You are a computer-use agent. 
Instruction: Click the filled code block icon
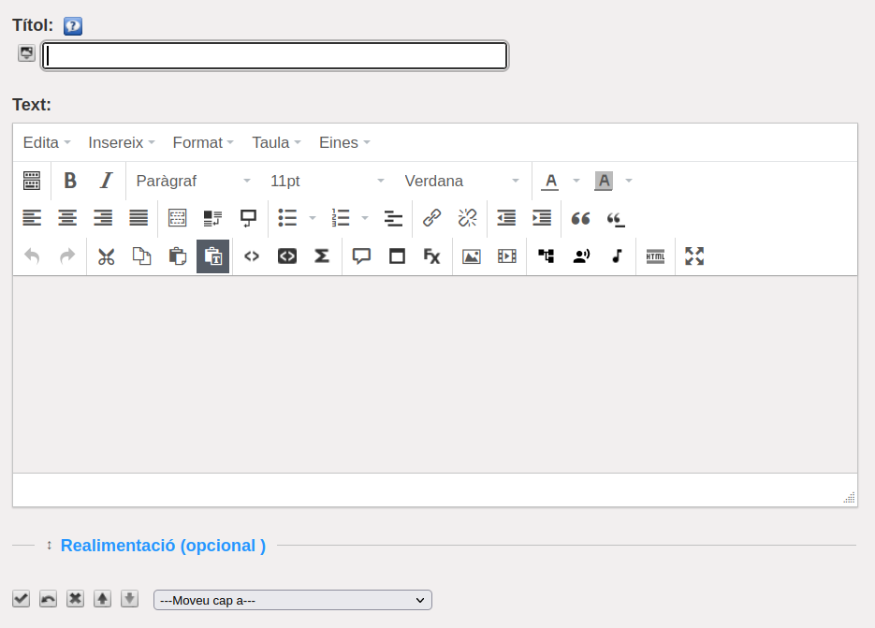[287, 256]
